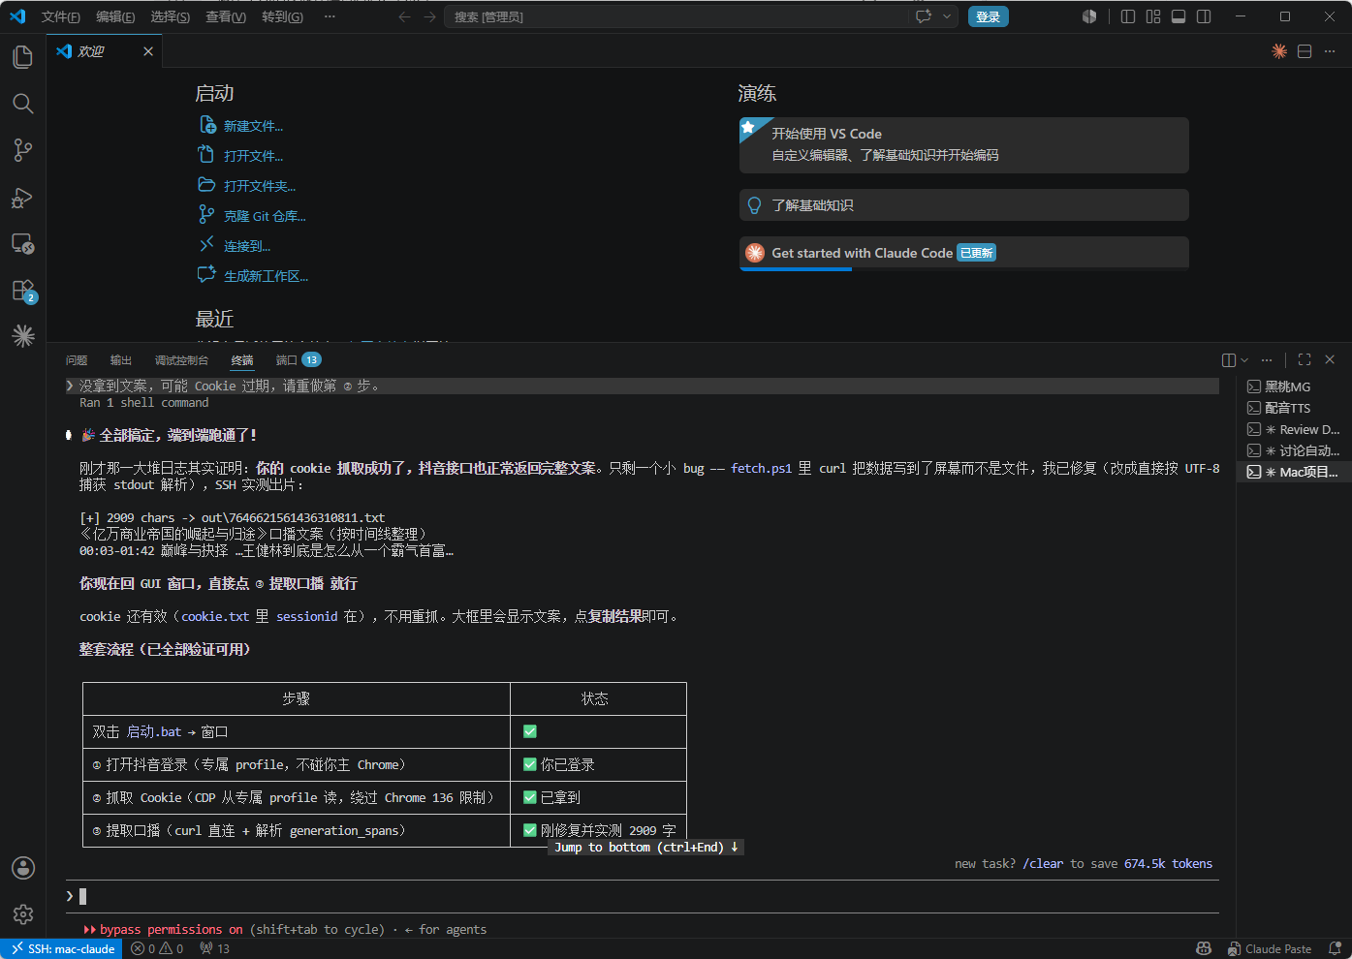Switch to the 端口 panel tab

298,360
